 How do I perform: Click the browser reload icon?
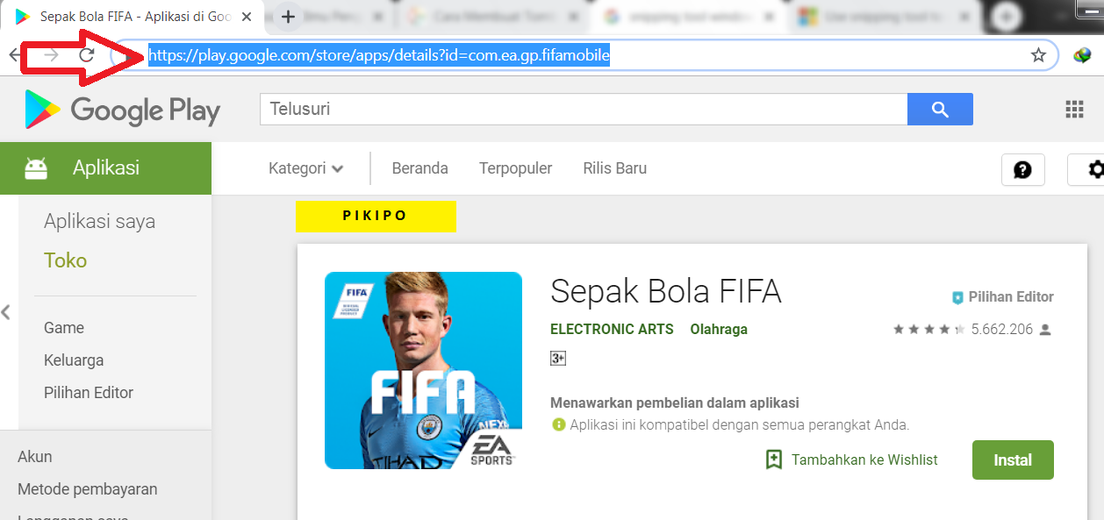[x=86, y=55]
